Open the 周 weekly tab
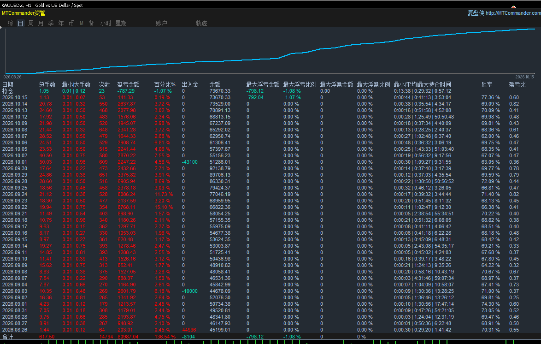Viewport: 541px width, 344px height. [x=31, y=23]
